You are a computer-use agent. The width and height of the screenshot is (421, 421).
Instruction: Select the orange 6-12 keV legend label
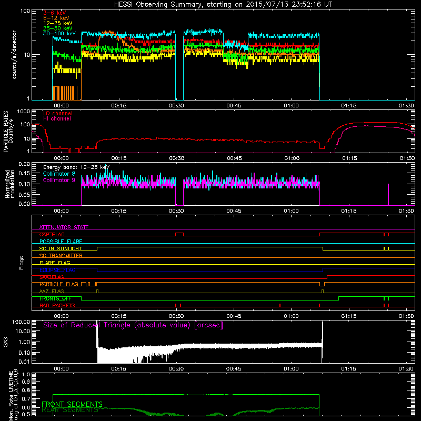56,18
